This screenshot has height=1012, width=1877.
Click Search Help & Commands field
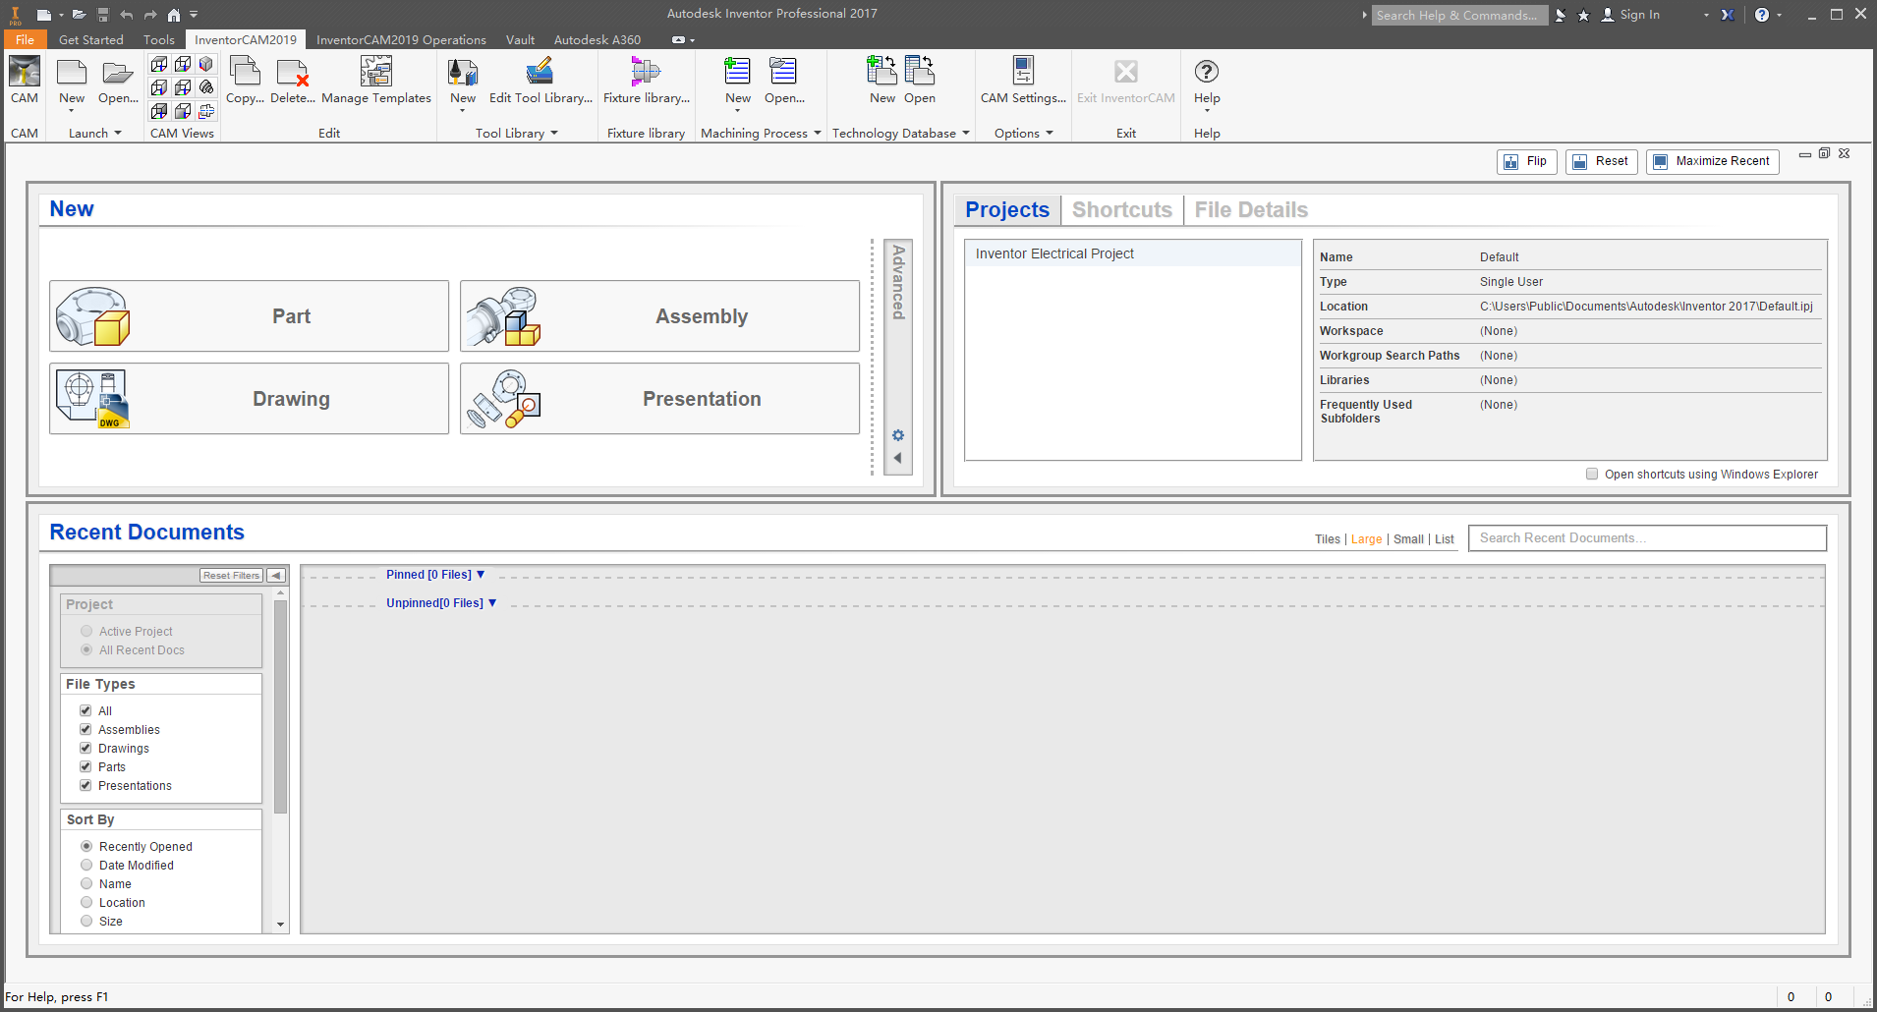(1459, 15)
